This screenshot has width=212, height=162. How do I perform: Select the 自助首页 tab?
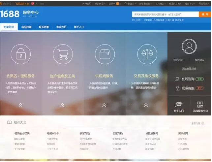point(9,27)
